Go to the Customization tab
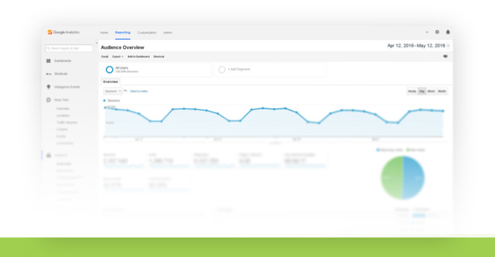 click(x=147, y=32)
